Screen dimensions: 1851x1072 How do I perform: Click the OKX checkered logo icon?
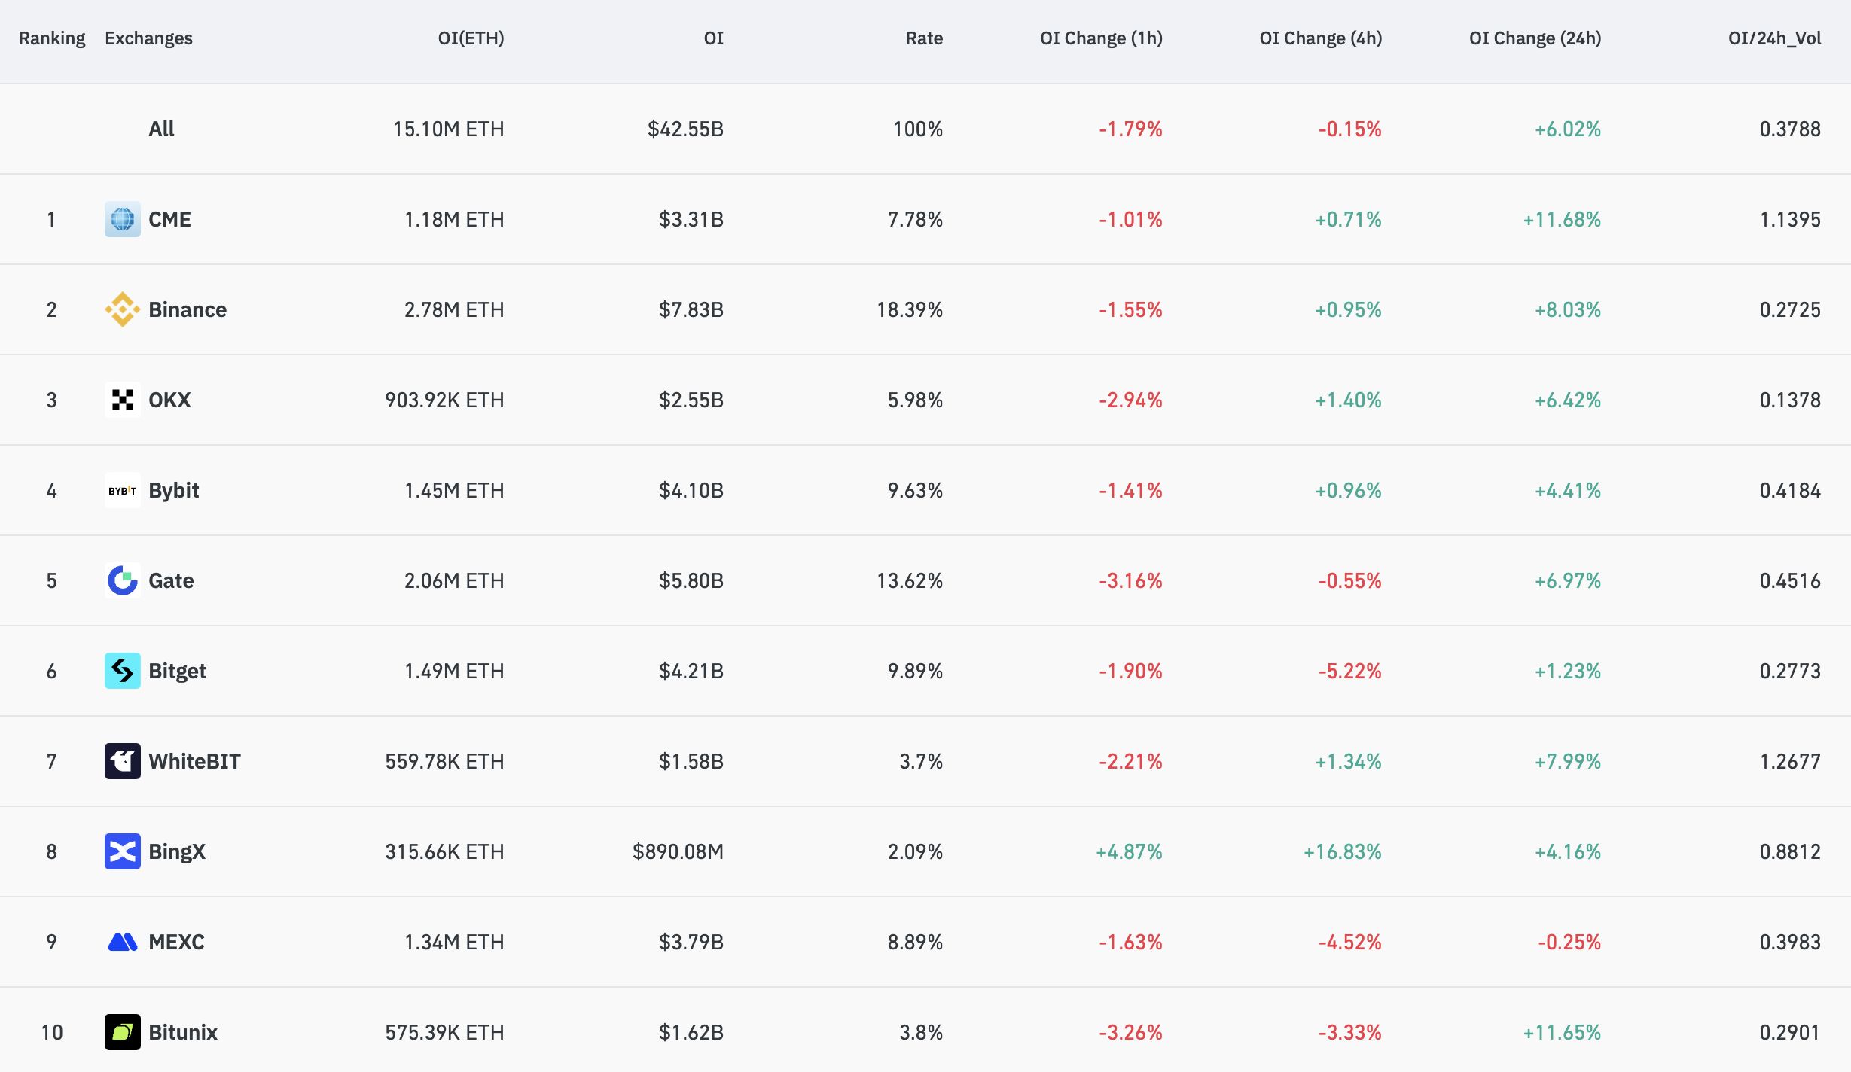tap(122, 400)
